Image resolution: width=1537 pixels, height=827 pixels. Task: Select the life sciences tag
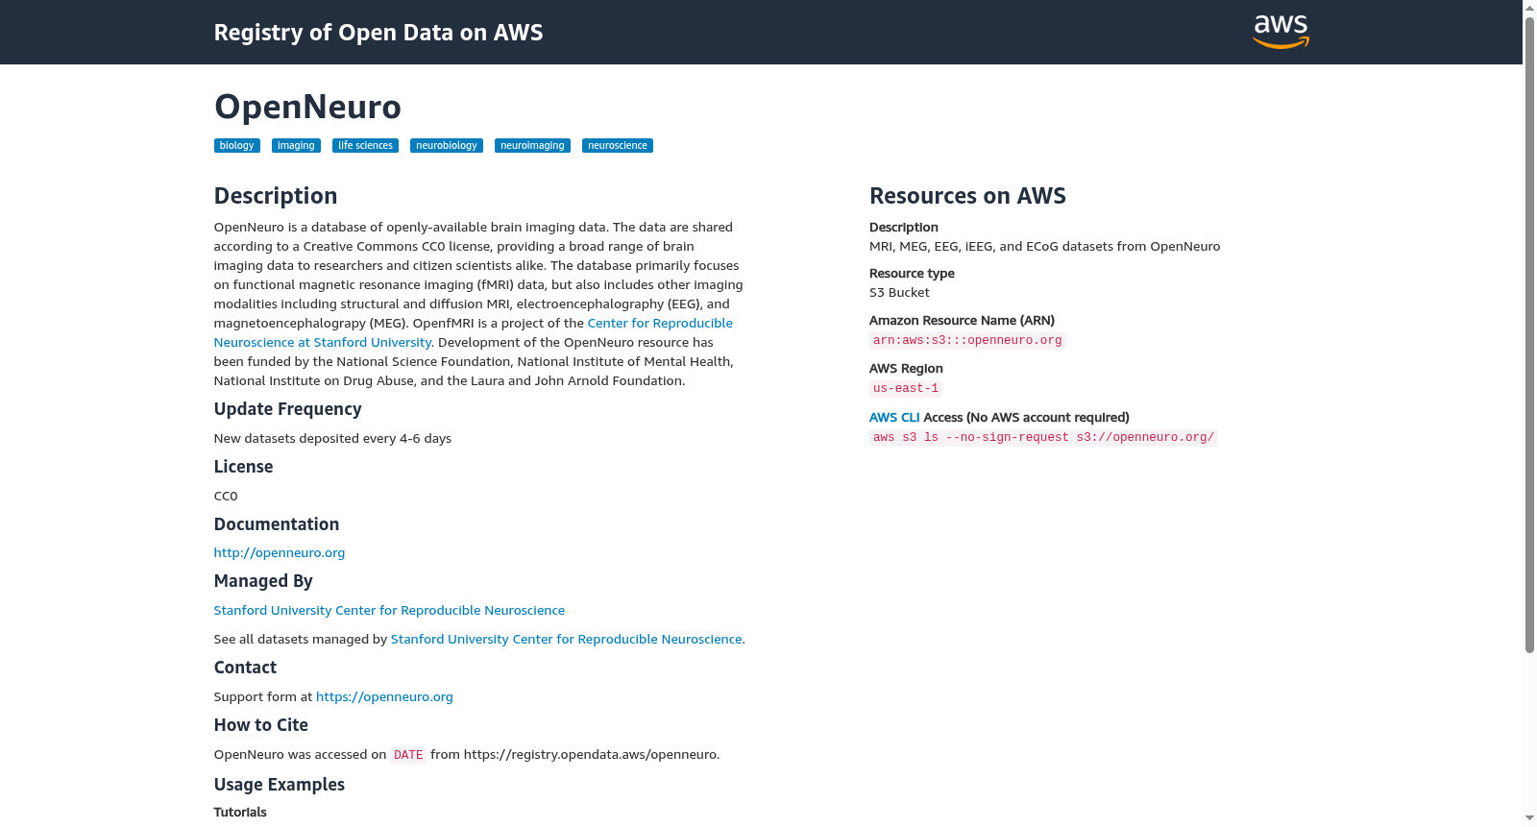pyautogui.click(x=365, y=146)
